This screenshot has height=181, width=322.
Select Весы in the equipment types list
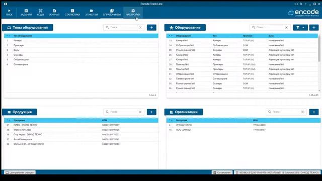pos(81,50)
